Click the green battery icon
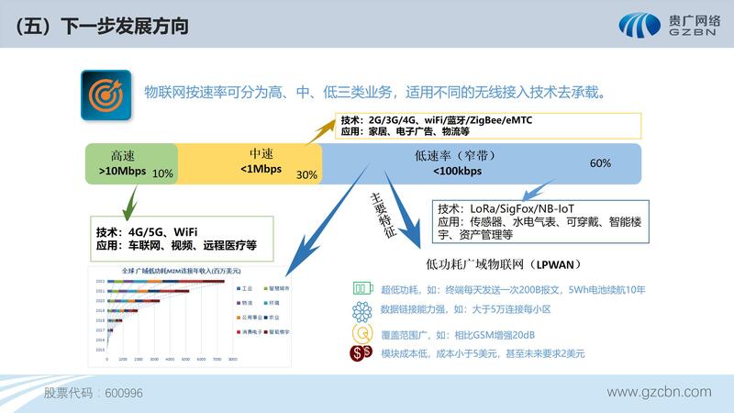 [x=359, y=289]
